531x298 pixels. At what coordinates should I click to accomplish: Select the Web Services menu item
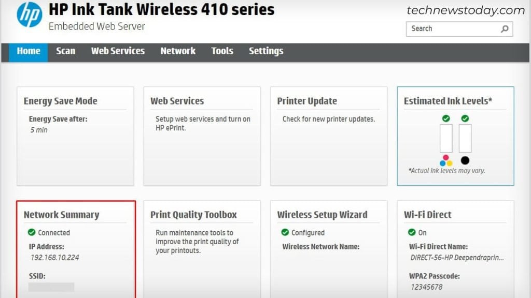[118, 51]
